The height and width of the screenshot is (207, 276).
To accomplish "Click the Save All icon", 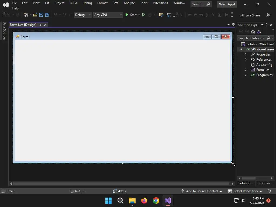I will pos(47,15).
